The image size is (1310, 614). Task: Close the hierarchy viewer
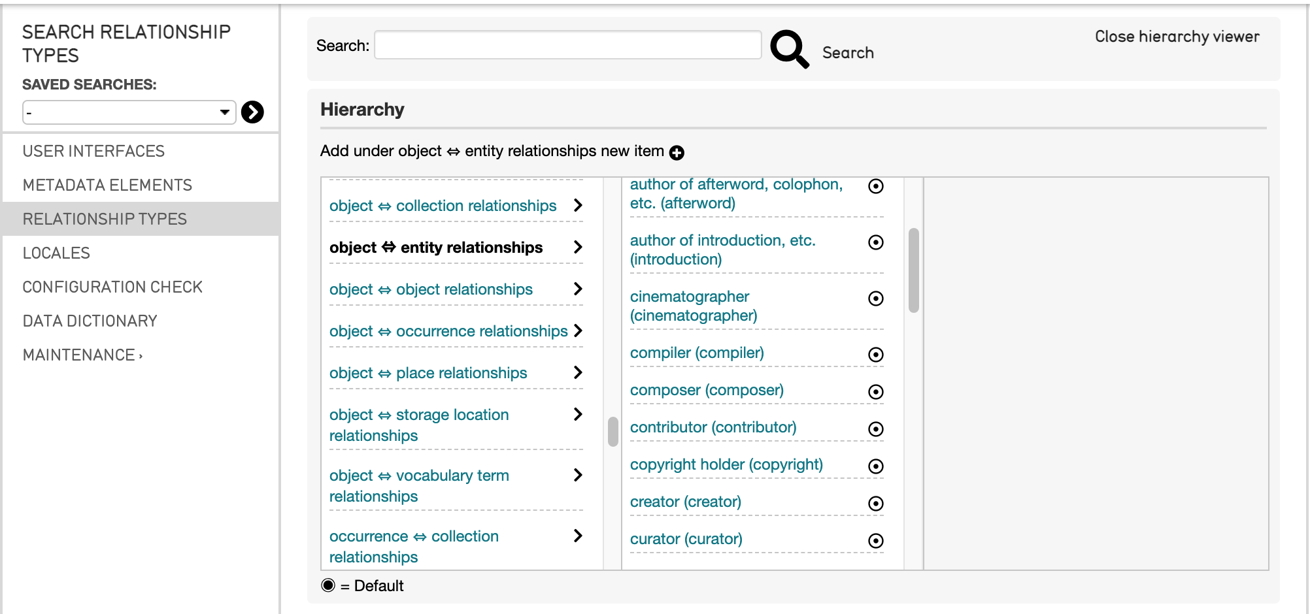(1177, 37)
